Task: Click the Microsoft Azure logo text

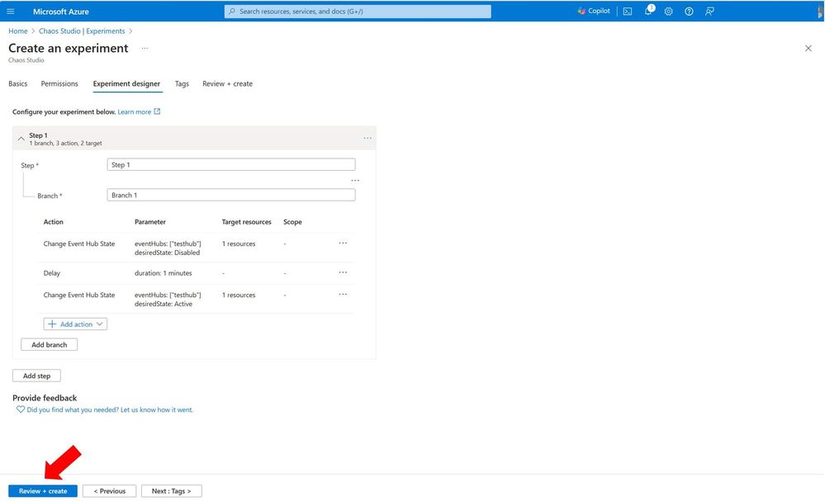Action: [61, 12]
